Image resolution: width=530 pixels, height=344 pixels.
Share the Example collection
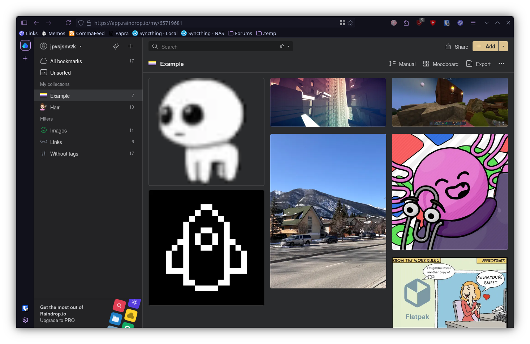pos(456,47)
